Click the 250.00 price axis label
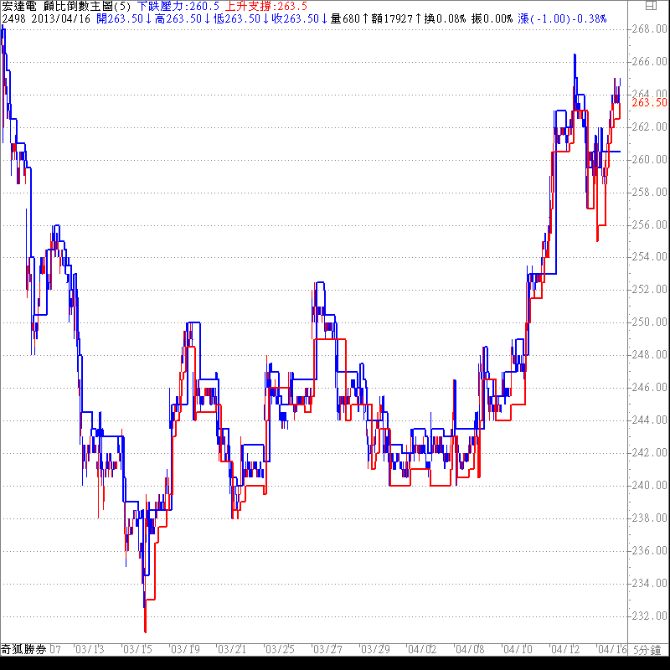 tap(648, 322)
